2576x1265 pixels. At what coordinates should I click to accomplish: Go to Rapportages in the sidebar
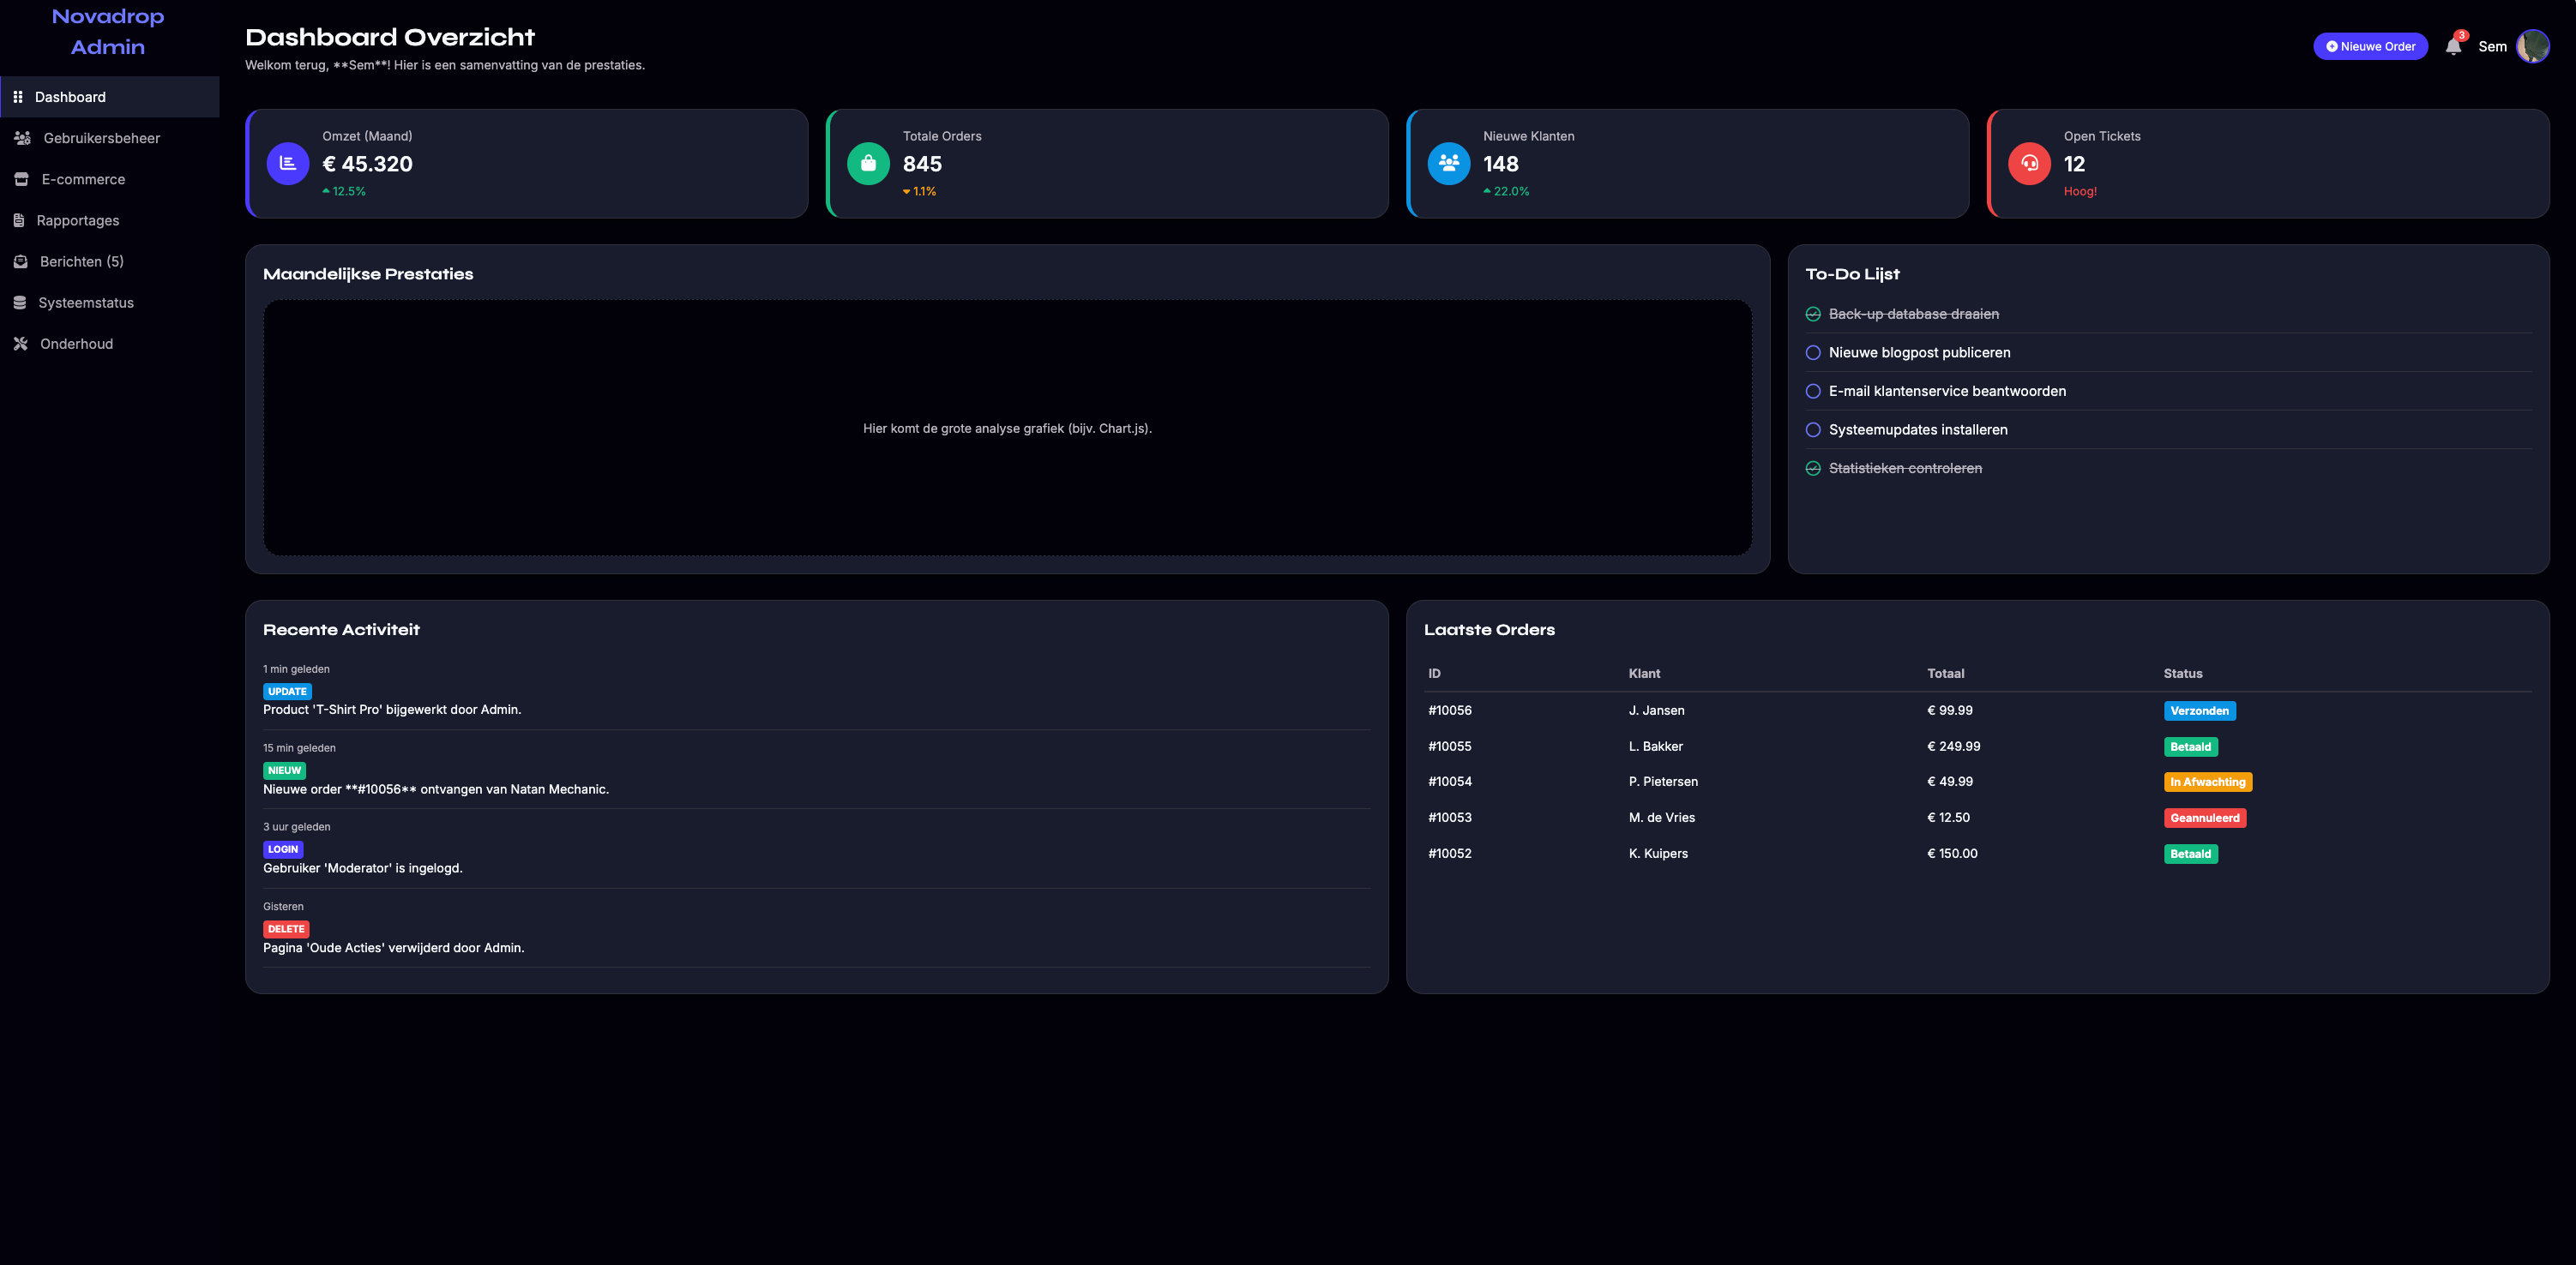coord(77,221)
